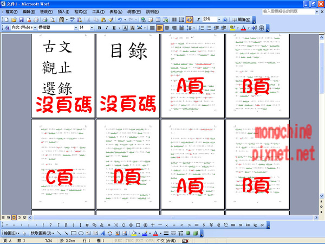The image size is (325, 244).
Task: Expand the undo history dropdown arrow
Action: pos(125,20)
